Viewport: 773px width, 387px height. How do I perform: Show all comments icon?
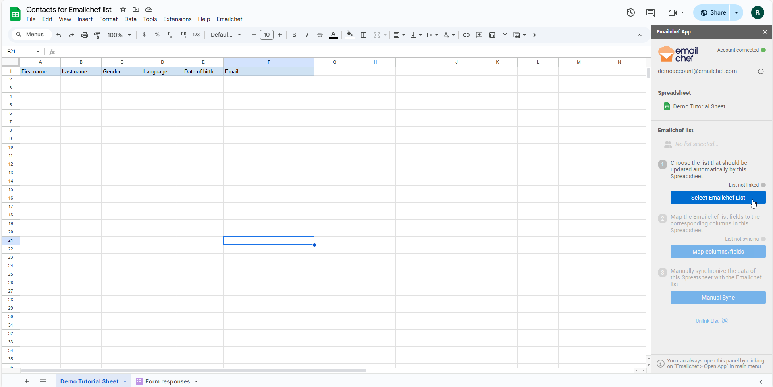[x=650, y=12]
